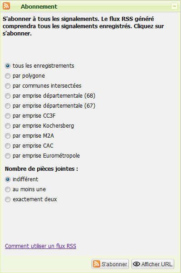Select 'indifférent' for pièces jointes
The image size is (181, 273).
tap(8, 179)
